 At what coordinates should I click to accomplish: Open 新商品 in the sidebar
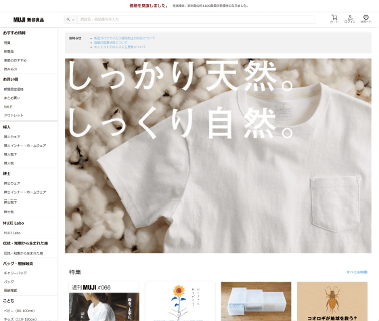pos(9,51)
